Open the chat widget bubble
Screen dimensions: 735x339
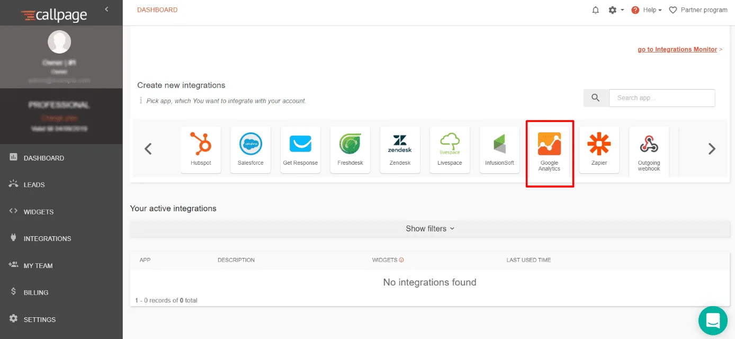(713, 320)
